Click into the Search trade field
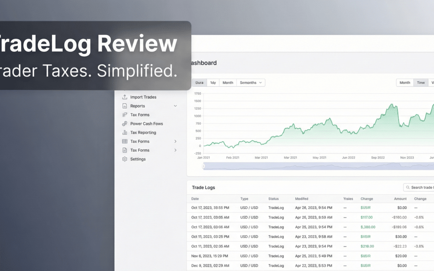Image resolution: width=434 pixels, height=271 pixels. coord(419,187)
